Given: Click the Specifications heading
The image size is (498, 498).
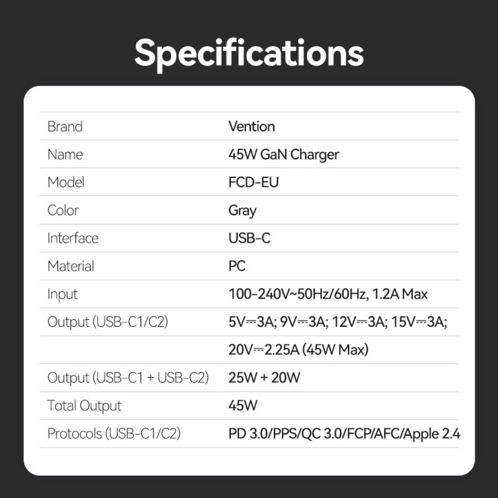Looking at the screenshot, I should coord(249,53).
